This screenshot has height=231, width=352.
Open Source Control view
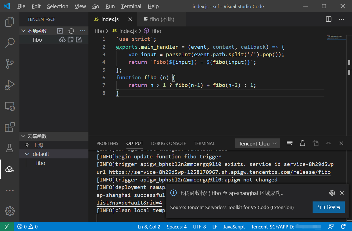tap(10, 64)
